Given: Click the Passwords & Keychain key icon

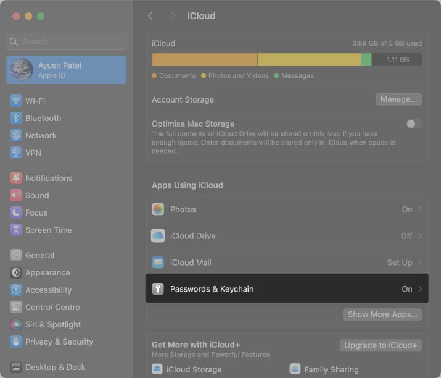Looking at the screenshot, I should tap(158, 288).
